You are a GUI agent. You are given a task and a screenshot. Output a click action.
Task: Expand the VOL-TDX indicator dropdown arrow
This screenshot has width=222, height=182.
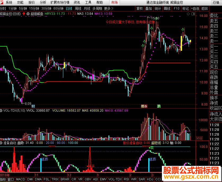tap(1, 111)
